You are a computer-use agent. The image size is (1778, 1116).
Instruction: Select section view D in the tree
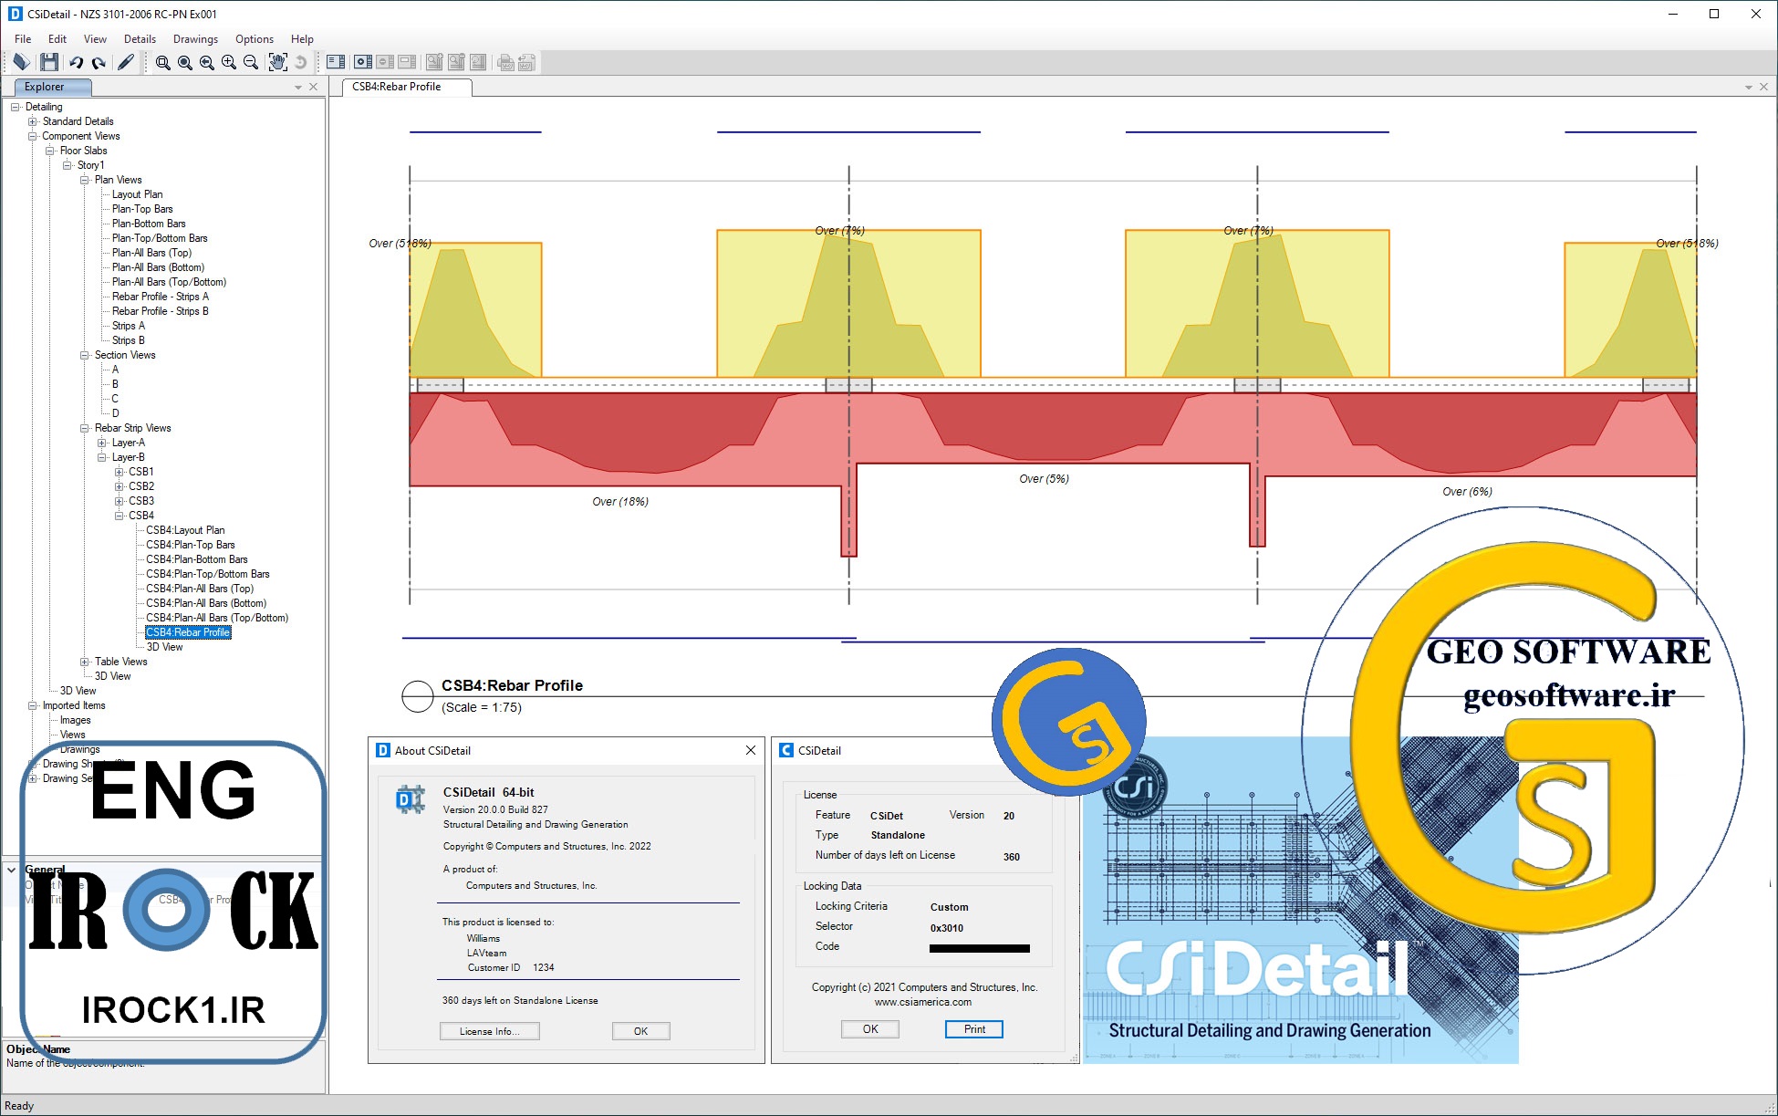[115, 413]
